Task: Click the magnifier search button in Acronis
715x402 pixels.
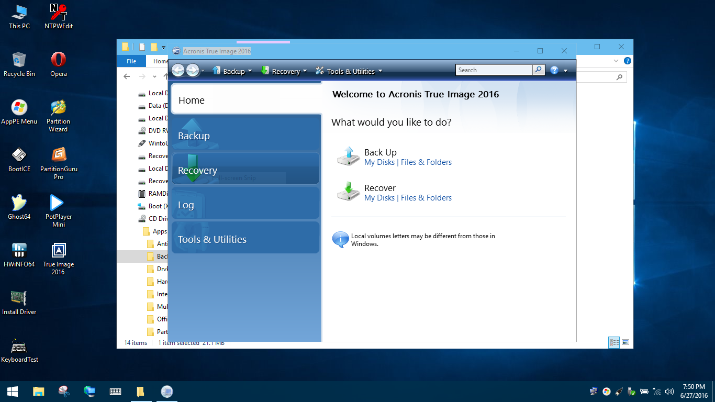Action: [538, 70]
